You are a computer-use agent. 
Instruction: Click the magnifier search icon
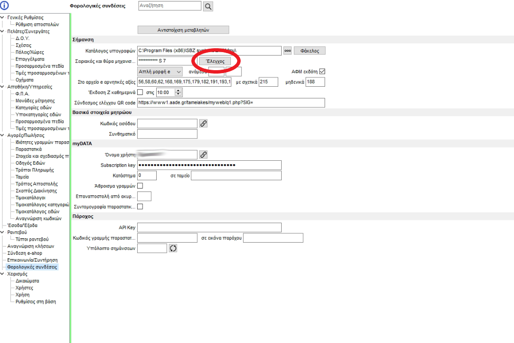[208, 6]
